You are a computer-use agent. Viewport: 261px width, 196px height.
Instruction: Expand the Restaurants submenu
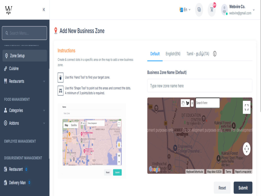pyautogui.click(x=44, y=81)
